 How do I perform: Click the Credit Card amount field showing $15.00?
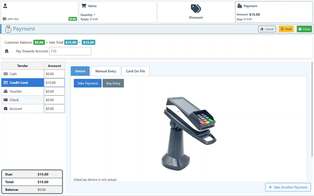coord(54,83)
